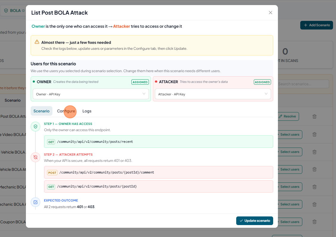
Task: Click the GET posts/recent endpoint row
Action: coord(158,142)
